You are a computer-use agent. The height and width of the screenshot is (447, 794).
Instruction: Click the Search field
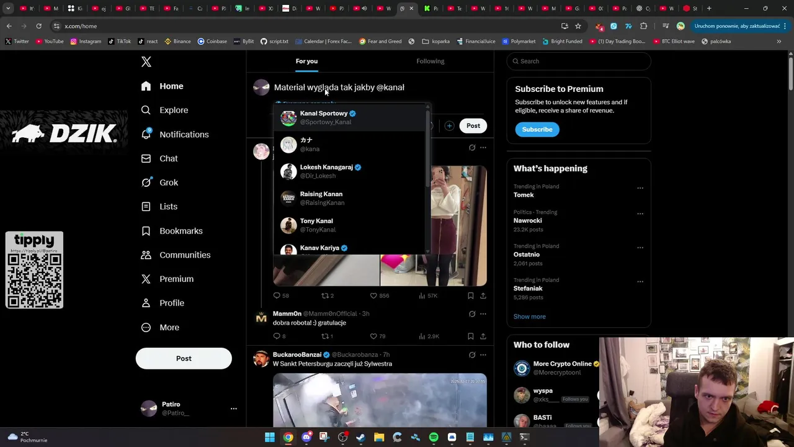[579, 61]
